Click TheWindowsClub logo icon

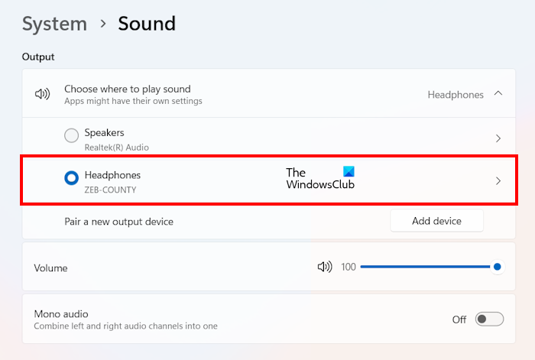pos(349,172)
